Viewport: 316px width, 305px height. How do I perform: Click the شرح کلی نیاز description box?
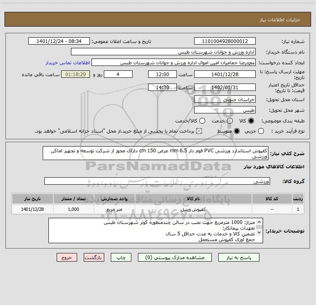(156, 153)
